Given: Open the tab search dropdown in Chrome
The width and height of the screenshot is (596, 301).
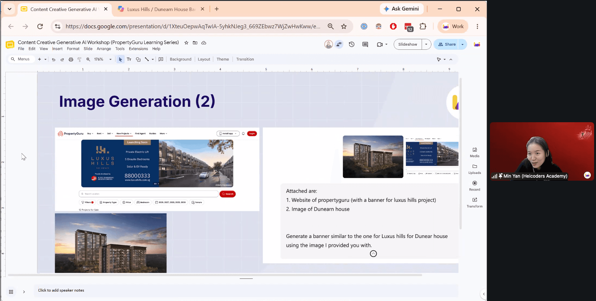Looking at the screenshot, I should pos(9,9).
